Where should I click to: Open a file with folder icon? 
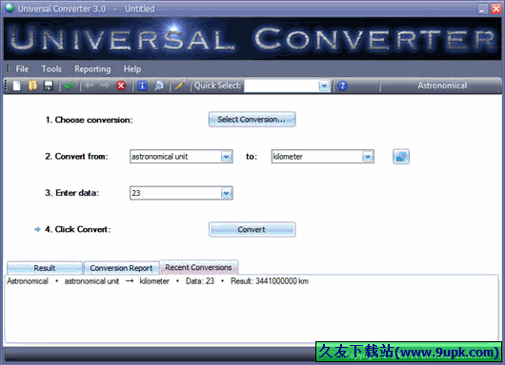(x=32, y=86)
